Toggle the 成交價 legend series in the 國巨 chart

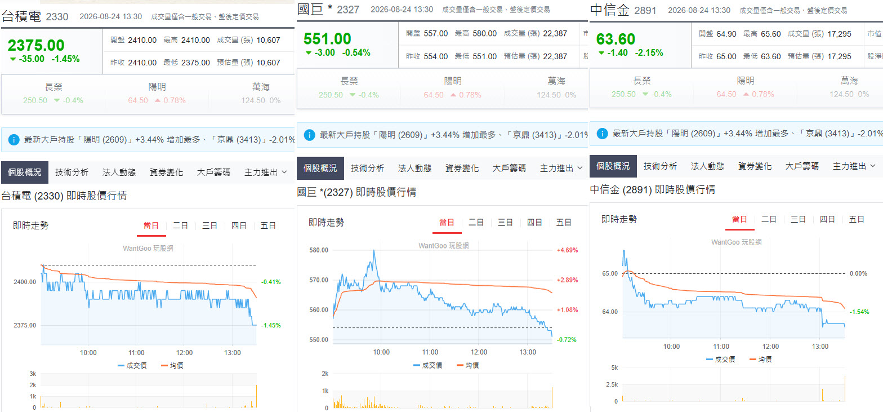click(x=428, y=365)
